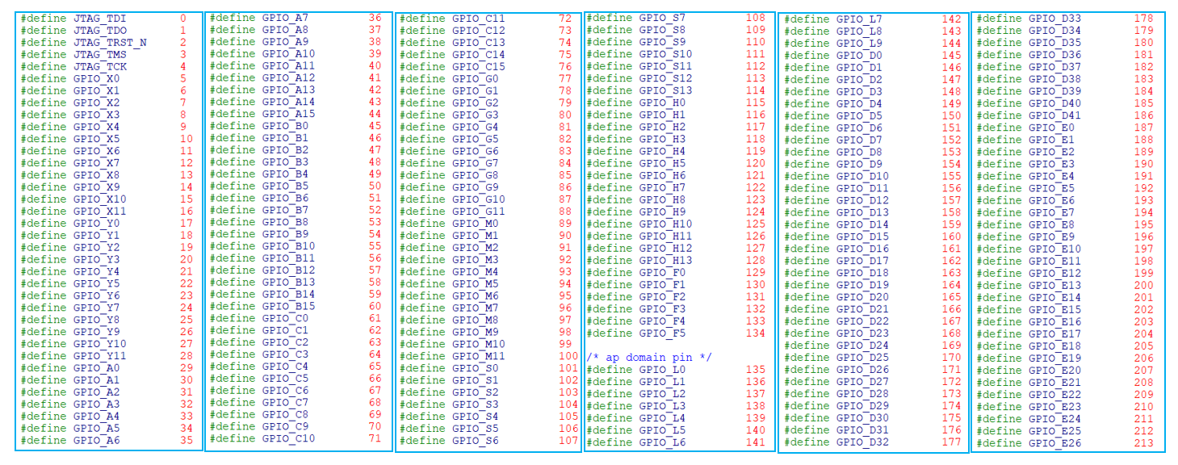Click value 100 beside GPIO_M11

click(x=568, y=356)
